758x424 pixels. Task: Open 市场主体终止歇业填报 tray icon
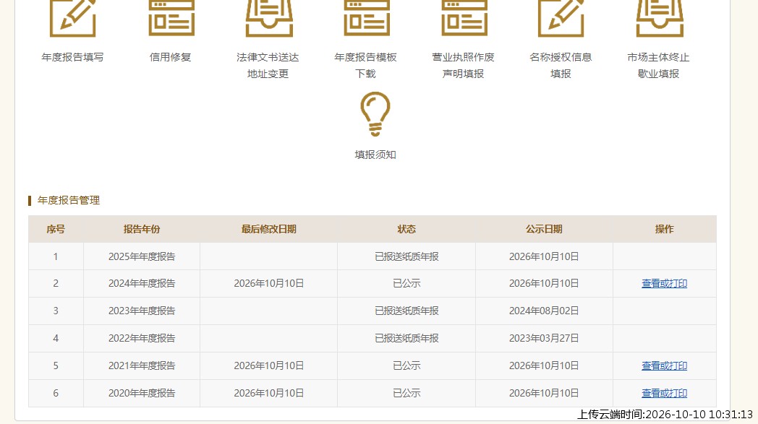pyautogui.click(x=660, y=18)
